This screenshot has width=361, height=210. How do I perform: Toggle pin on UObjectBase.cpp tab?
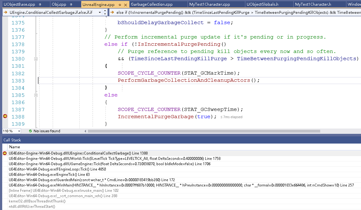40,4
